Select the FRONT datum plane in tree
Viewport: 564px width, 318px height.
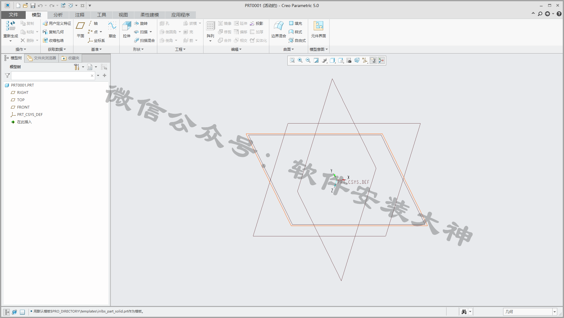tap(20, 107)
